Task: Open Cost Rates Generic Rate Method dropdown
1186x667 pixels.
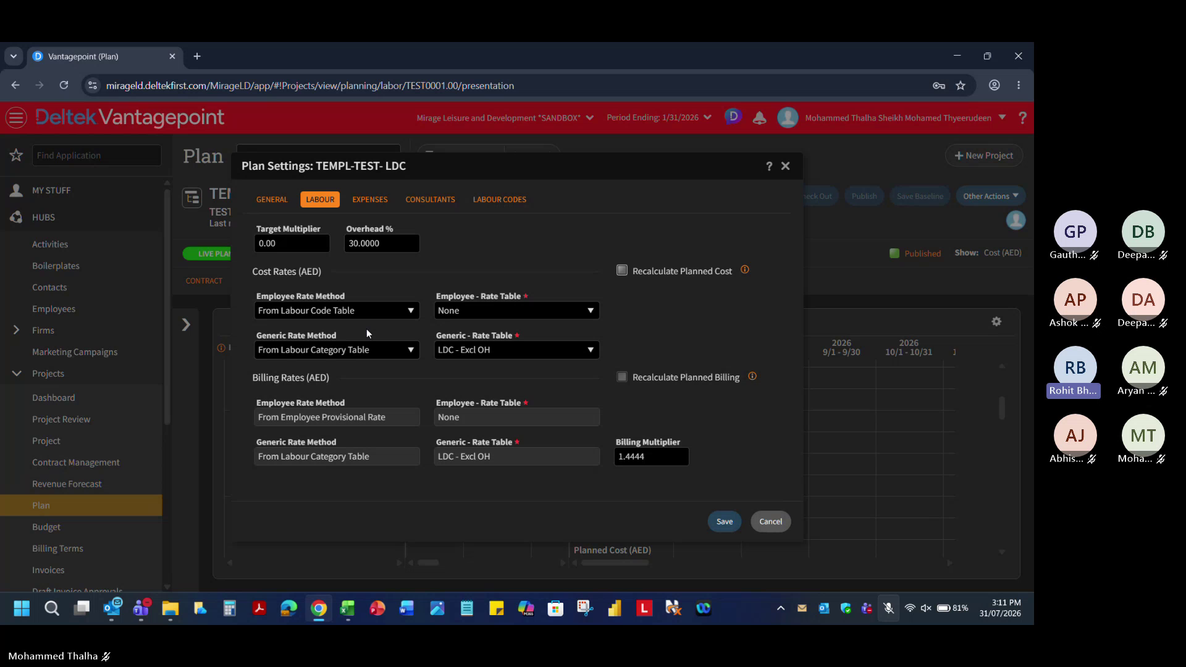Action: tap(337, 350)
